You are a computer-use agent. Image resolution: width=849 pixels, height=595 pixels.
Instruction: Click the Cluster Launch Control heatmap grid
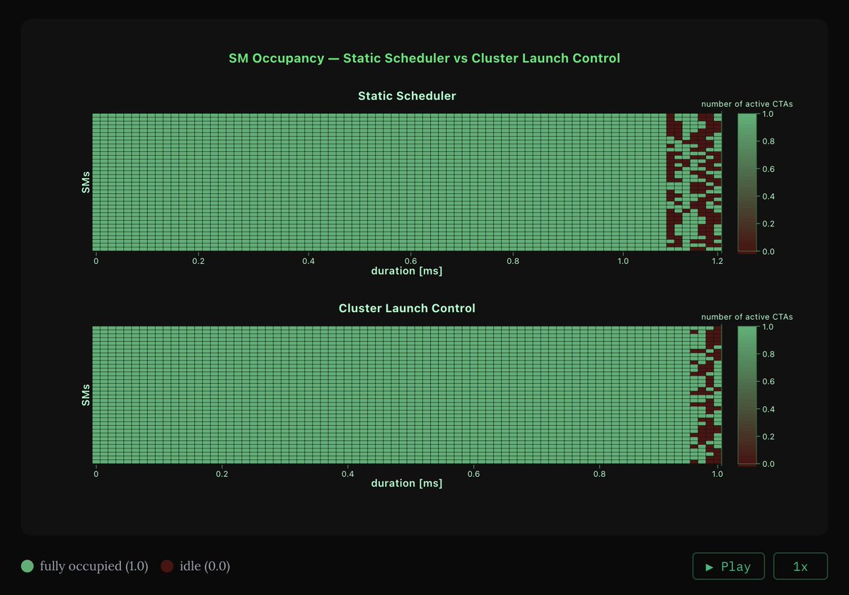[x=407, y=395]
